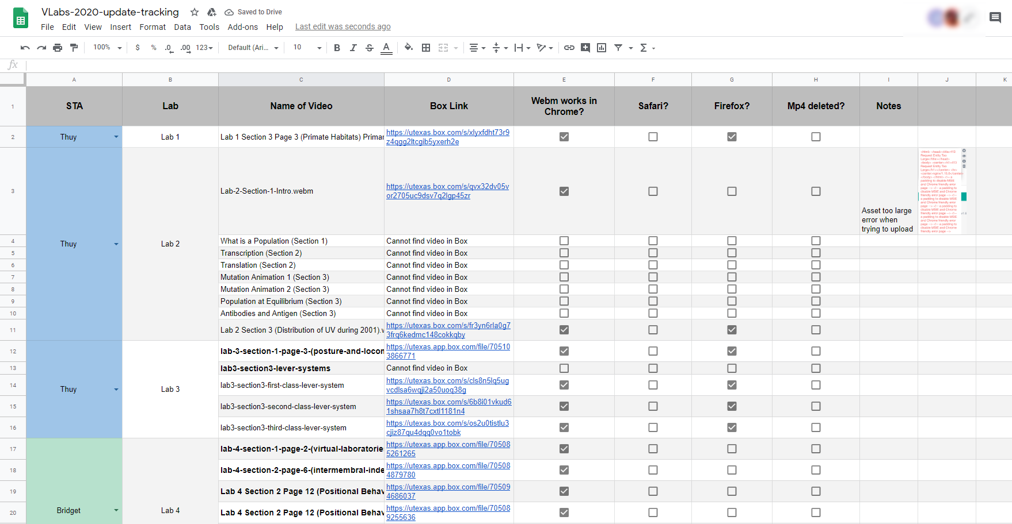Viewport: 1012px width, 524px height.
Task: Select the column D header
Action: coord(449,80)
